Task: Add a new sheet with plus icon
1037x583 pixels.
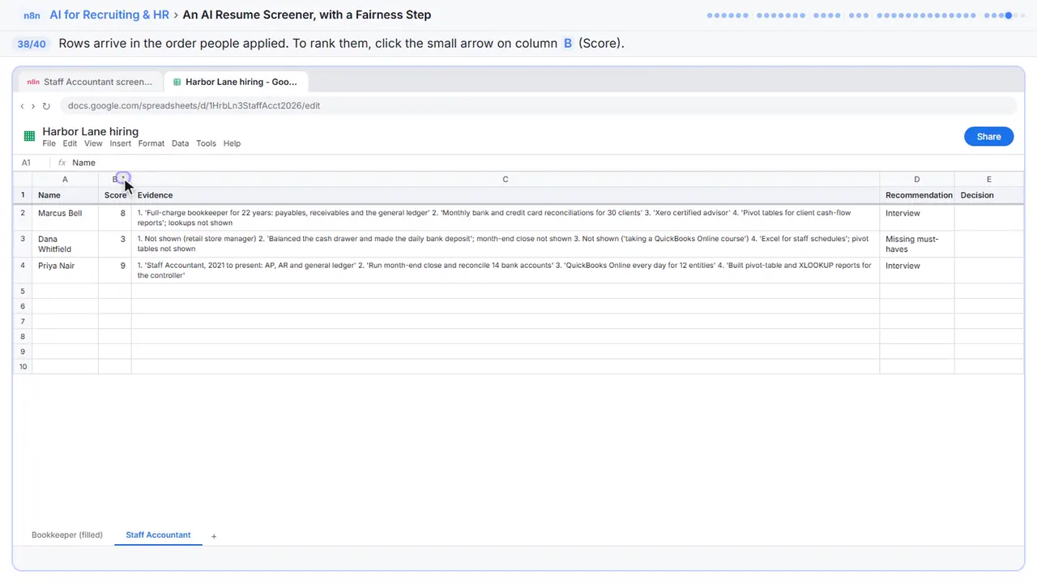Action: (214, 536)
